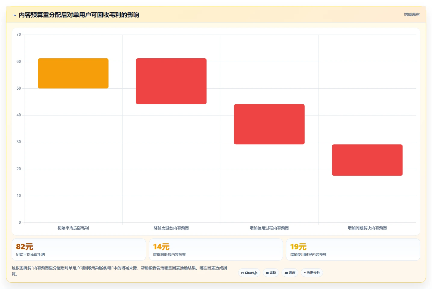Select the red 增加问题解决内容预算 bar

pos(367,160)
